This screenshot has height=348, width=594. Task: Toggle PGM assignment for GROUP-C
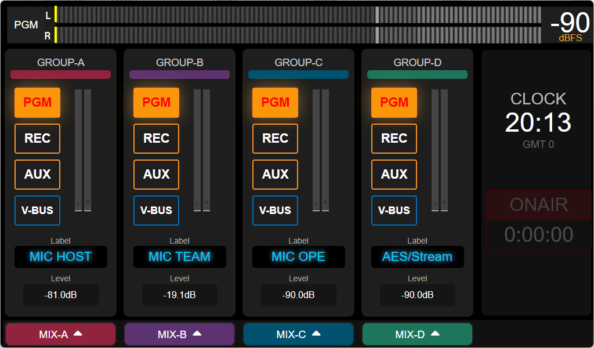click(x=275, y=102)
